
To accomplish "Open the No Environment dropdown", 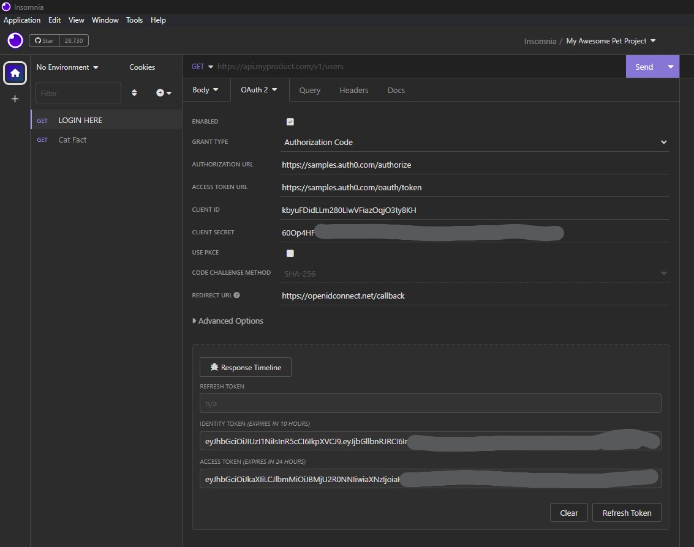I will (x=67, y=67).
